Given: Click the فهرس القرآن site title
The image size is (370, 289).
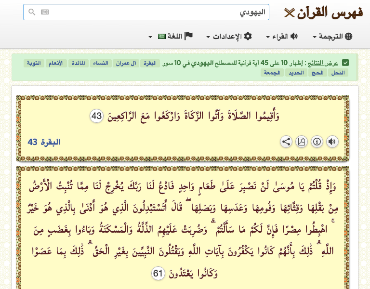Looking at the screenshot, I should click(x=330, y=12).
